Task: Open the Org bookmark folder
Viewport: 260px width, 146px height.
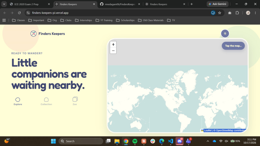Action: (x=52, y=20)
